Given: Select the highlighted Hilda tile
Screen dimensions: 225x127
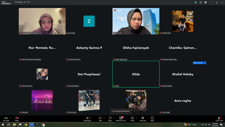Looking at the screenshot, I should (136, 74).
